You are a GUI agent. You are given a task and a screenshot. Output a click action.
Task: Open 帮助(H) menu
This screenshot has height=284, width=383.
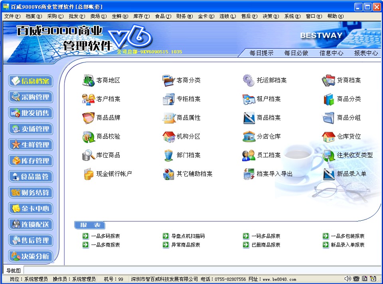click(x=336, y=16)
